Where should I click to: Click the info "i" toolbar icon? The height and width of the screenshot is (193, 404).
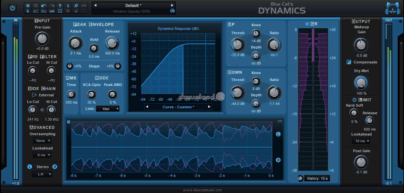pos(68,6)
